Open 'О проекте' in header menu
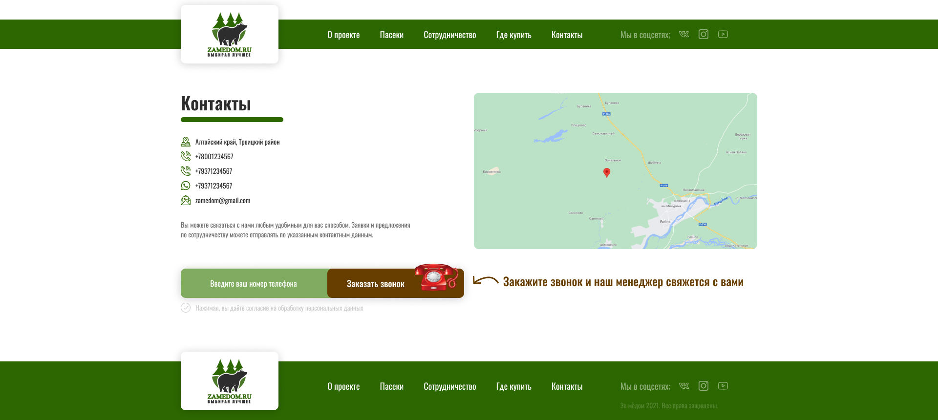The width and height of the screenshot is (938, 420). coord(343,35)
